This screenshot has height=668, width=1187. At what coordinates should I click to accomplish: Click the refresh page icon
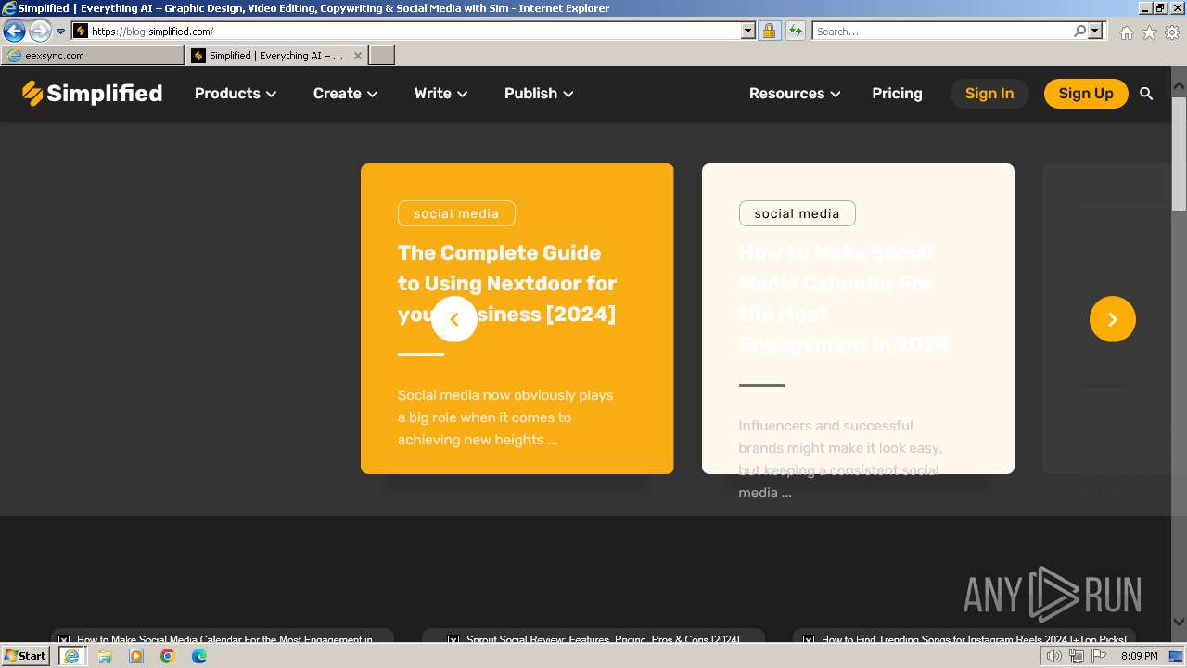click(795, 31)
